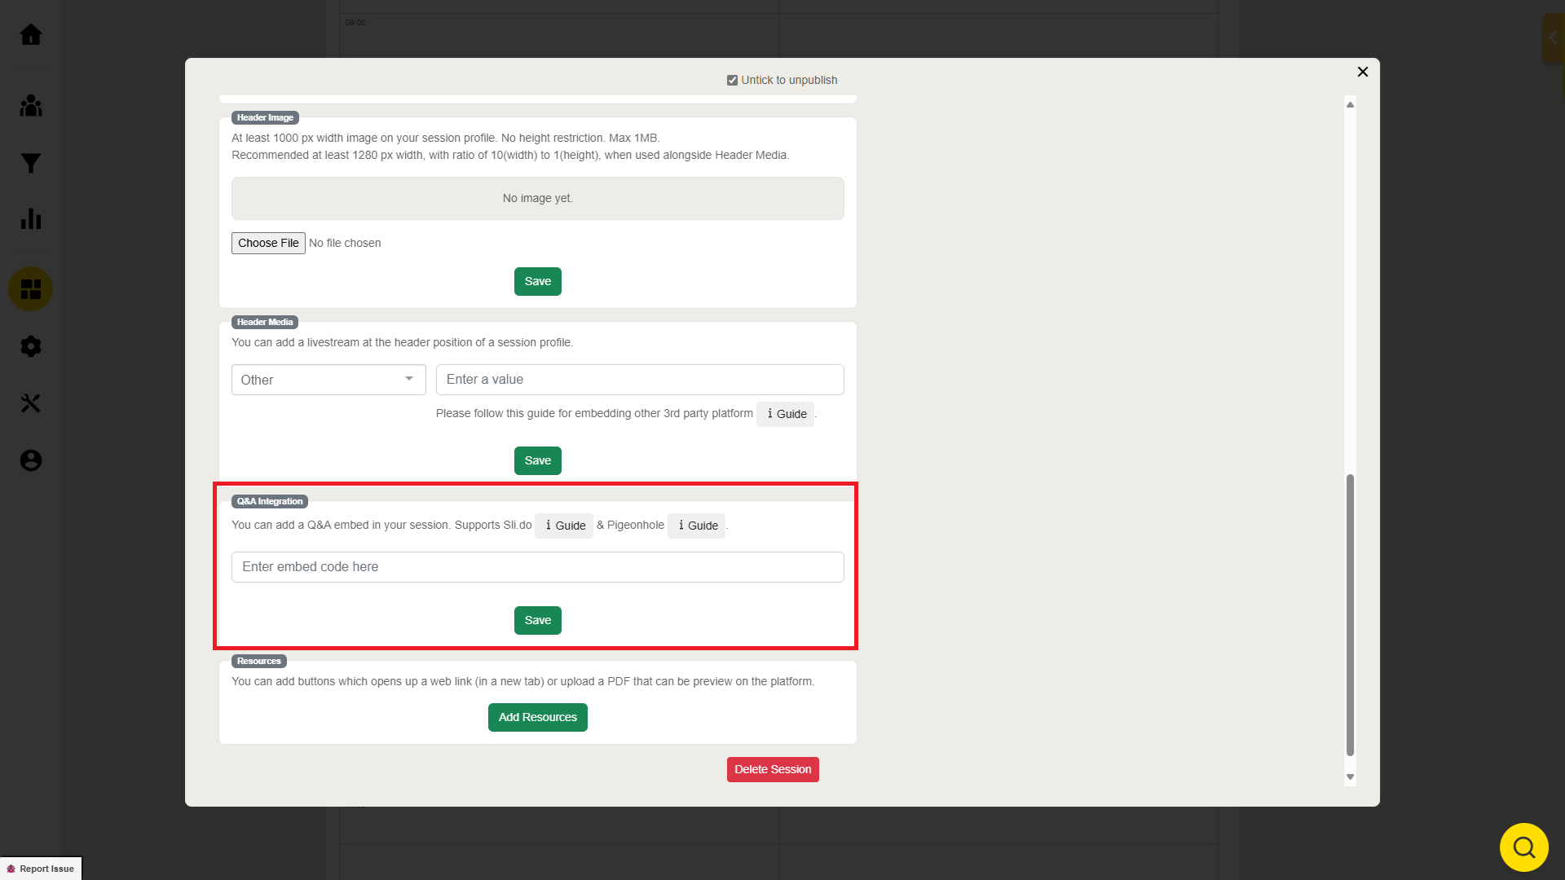Click the Choose File button

tap(268, 243)
